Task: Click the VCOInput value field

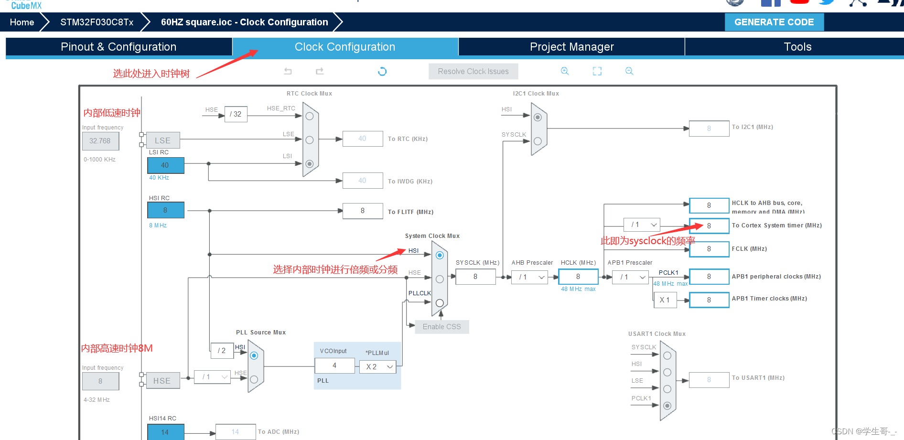Action: click(334, 365)
